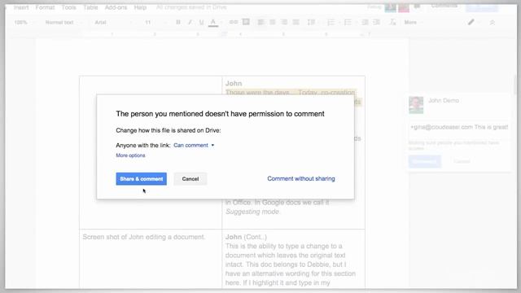Align text right
The image size is (521, 293).
[284, 22]
